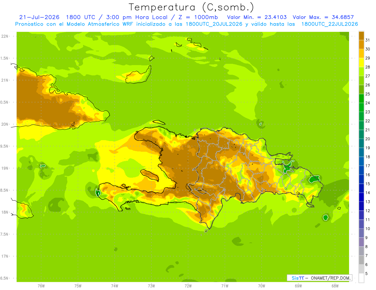Click the '22N' latitude axis label

(x=4, y=36)
